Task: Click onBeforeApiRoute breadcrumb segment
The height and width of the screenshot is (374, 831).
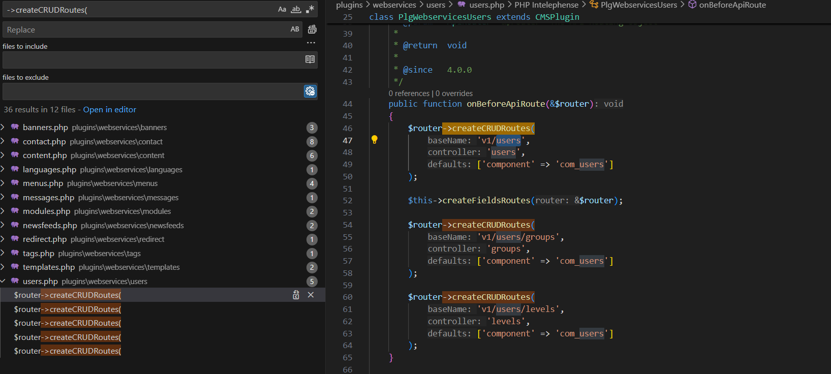Action: (732, 5)
